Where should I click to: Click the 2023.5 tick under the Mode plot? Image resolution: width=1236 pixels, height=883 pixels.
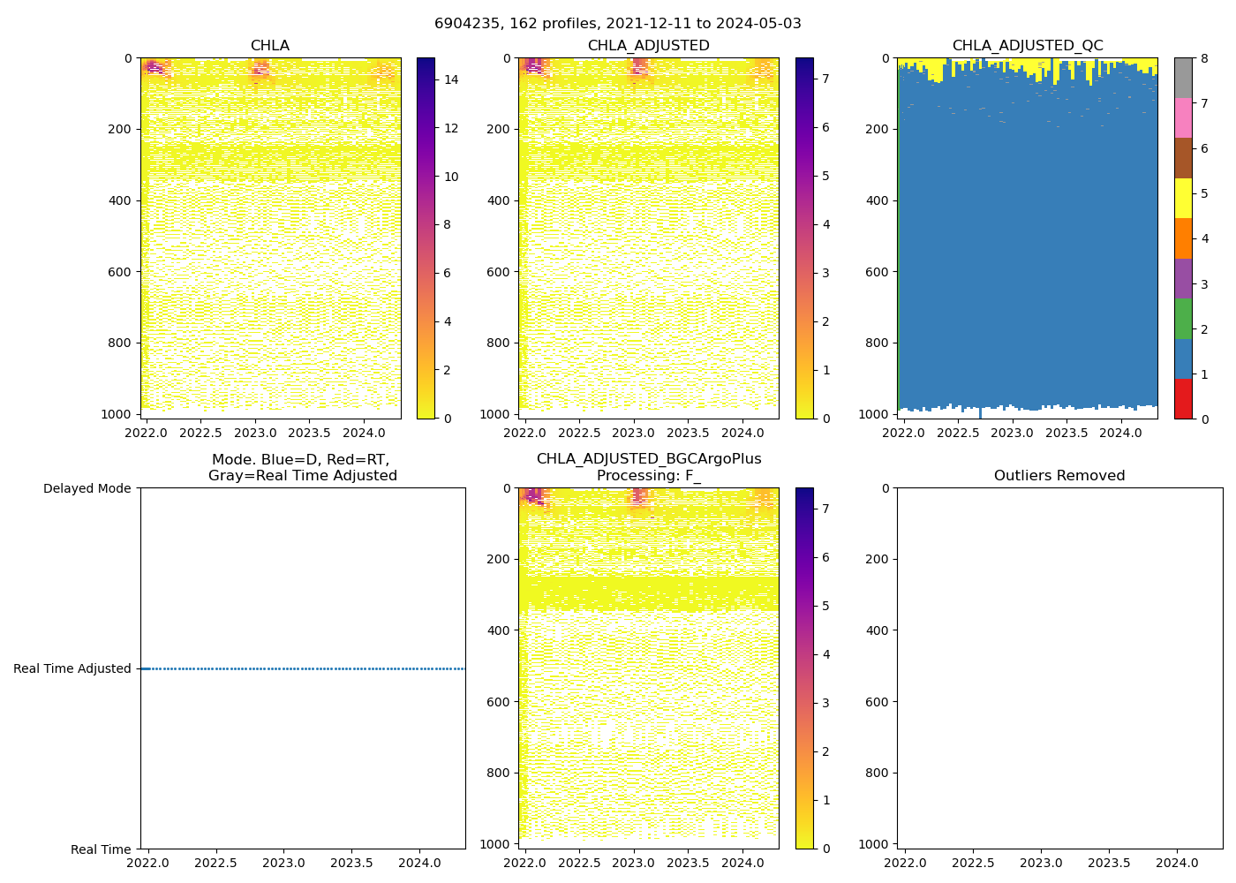352,863
